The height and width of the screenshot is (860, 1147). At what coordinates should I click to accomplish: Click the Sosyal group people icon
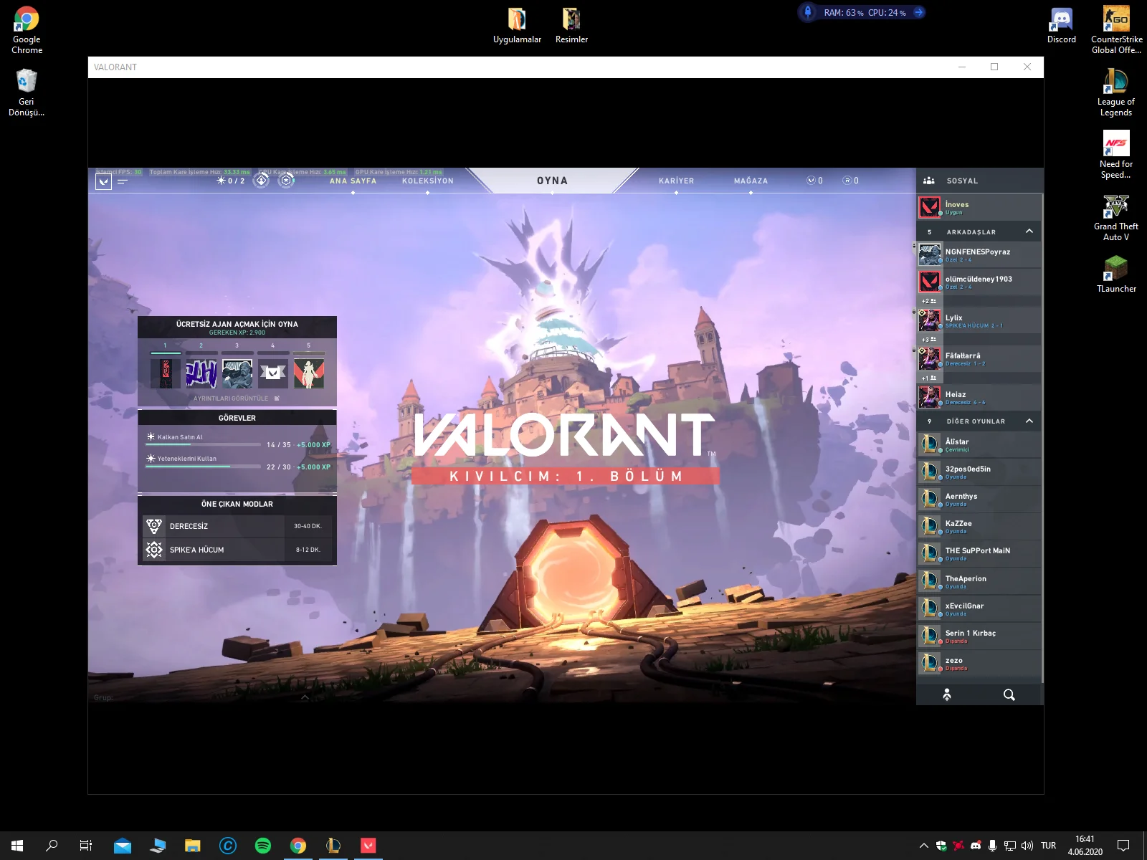pyautogui.click(x=929, y=181)
